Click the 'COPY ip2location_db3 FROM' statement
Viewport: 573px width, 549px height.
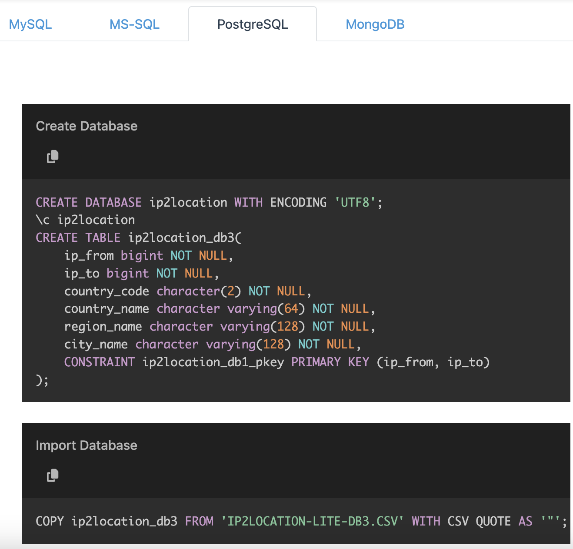(x=301, y=522)
